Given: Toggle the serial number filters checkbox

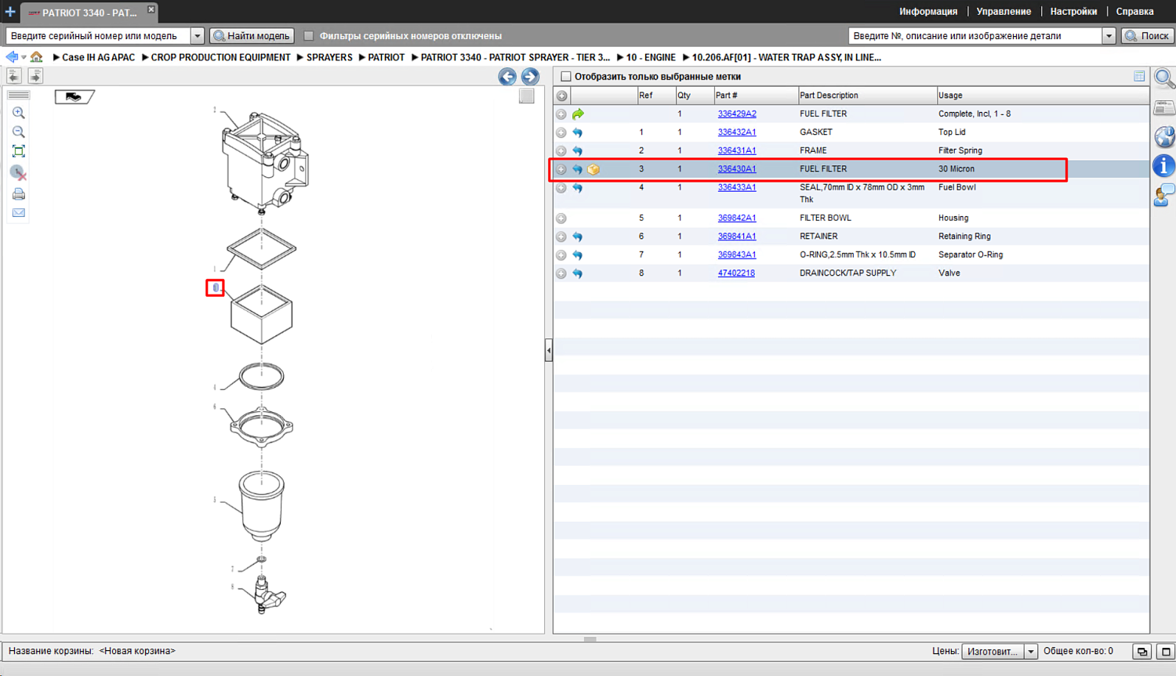Looking at the screenshot, I should 309,36.
